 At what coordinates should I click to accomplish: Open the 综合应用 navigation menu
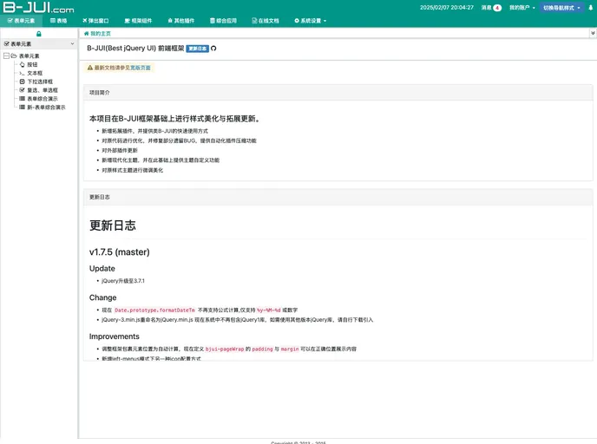(x=223, y=21)
